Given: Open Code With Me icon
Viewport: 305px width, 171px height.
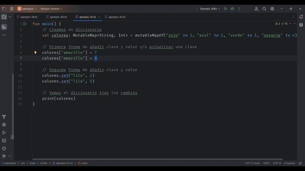Looking at the screenshot, I should [x=256, y=9].
